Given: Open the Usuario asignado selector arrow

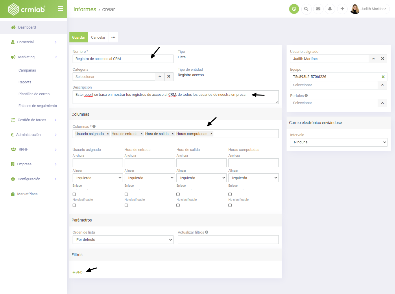Looking at the screenshot, I should (x=373, y=59).
